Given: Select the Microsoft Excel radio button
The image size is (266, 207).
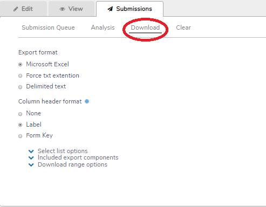Looking at the screenshot, I should point(21,65).
